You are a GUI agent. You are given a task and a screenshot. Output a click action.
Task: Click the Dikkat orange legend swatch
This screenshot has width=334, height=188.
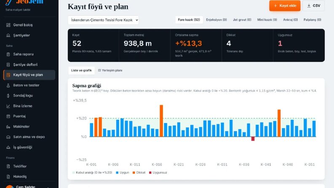tap(134, 173)
